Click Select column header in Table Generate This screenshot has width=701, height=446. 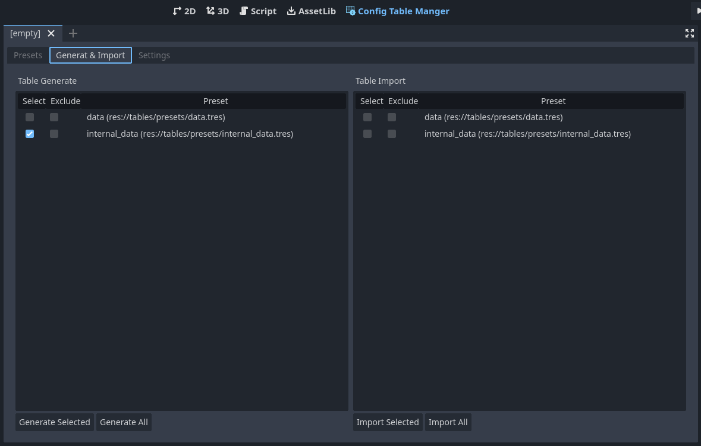(34, 101)
